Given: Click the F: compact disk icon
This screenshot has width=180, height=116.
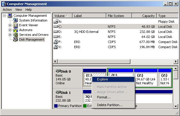Looking at the screenshot, I should click(56, 42).
